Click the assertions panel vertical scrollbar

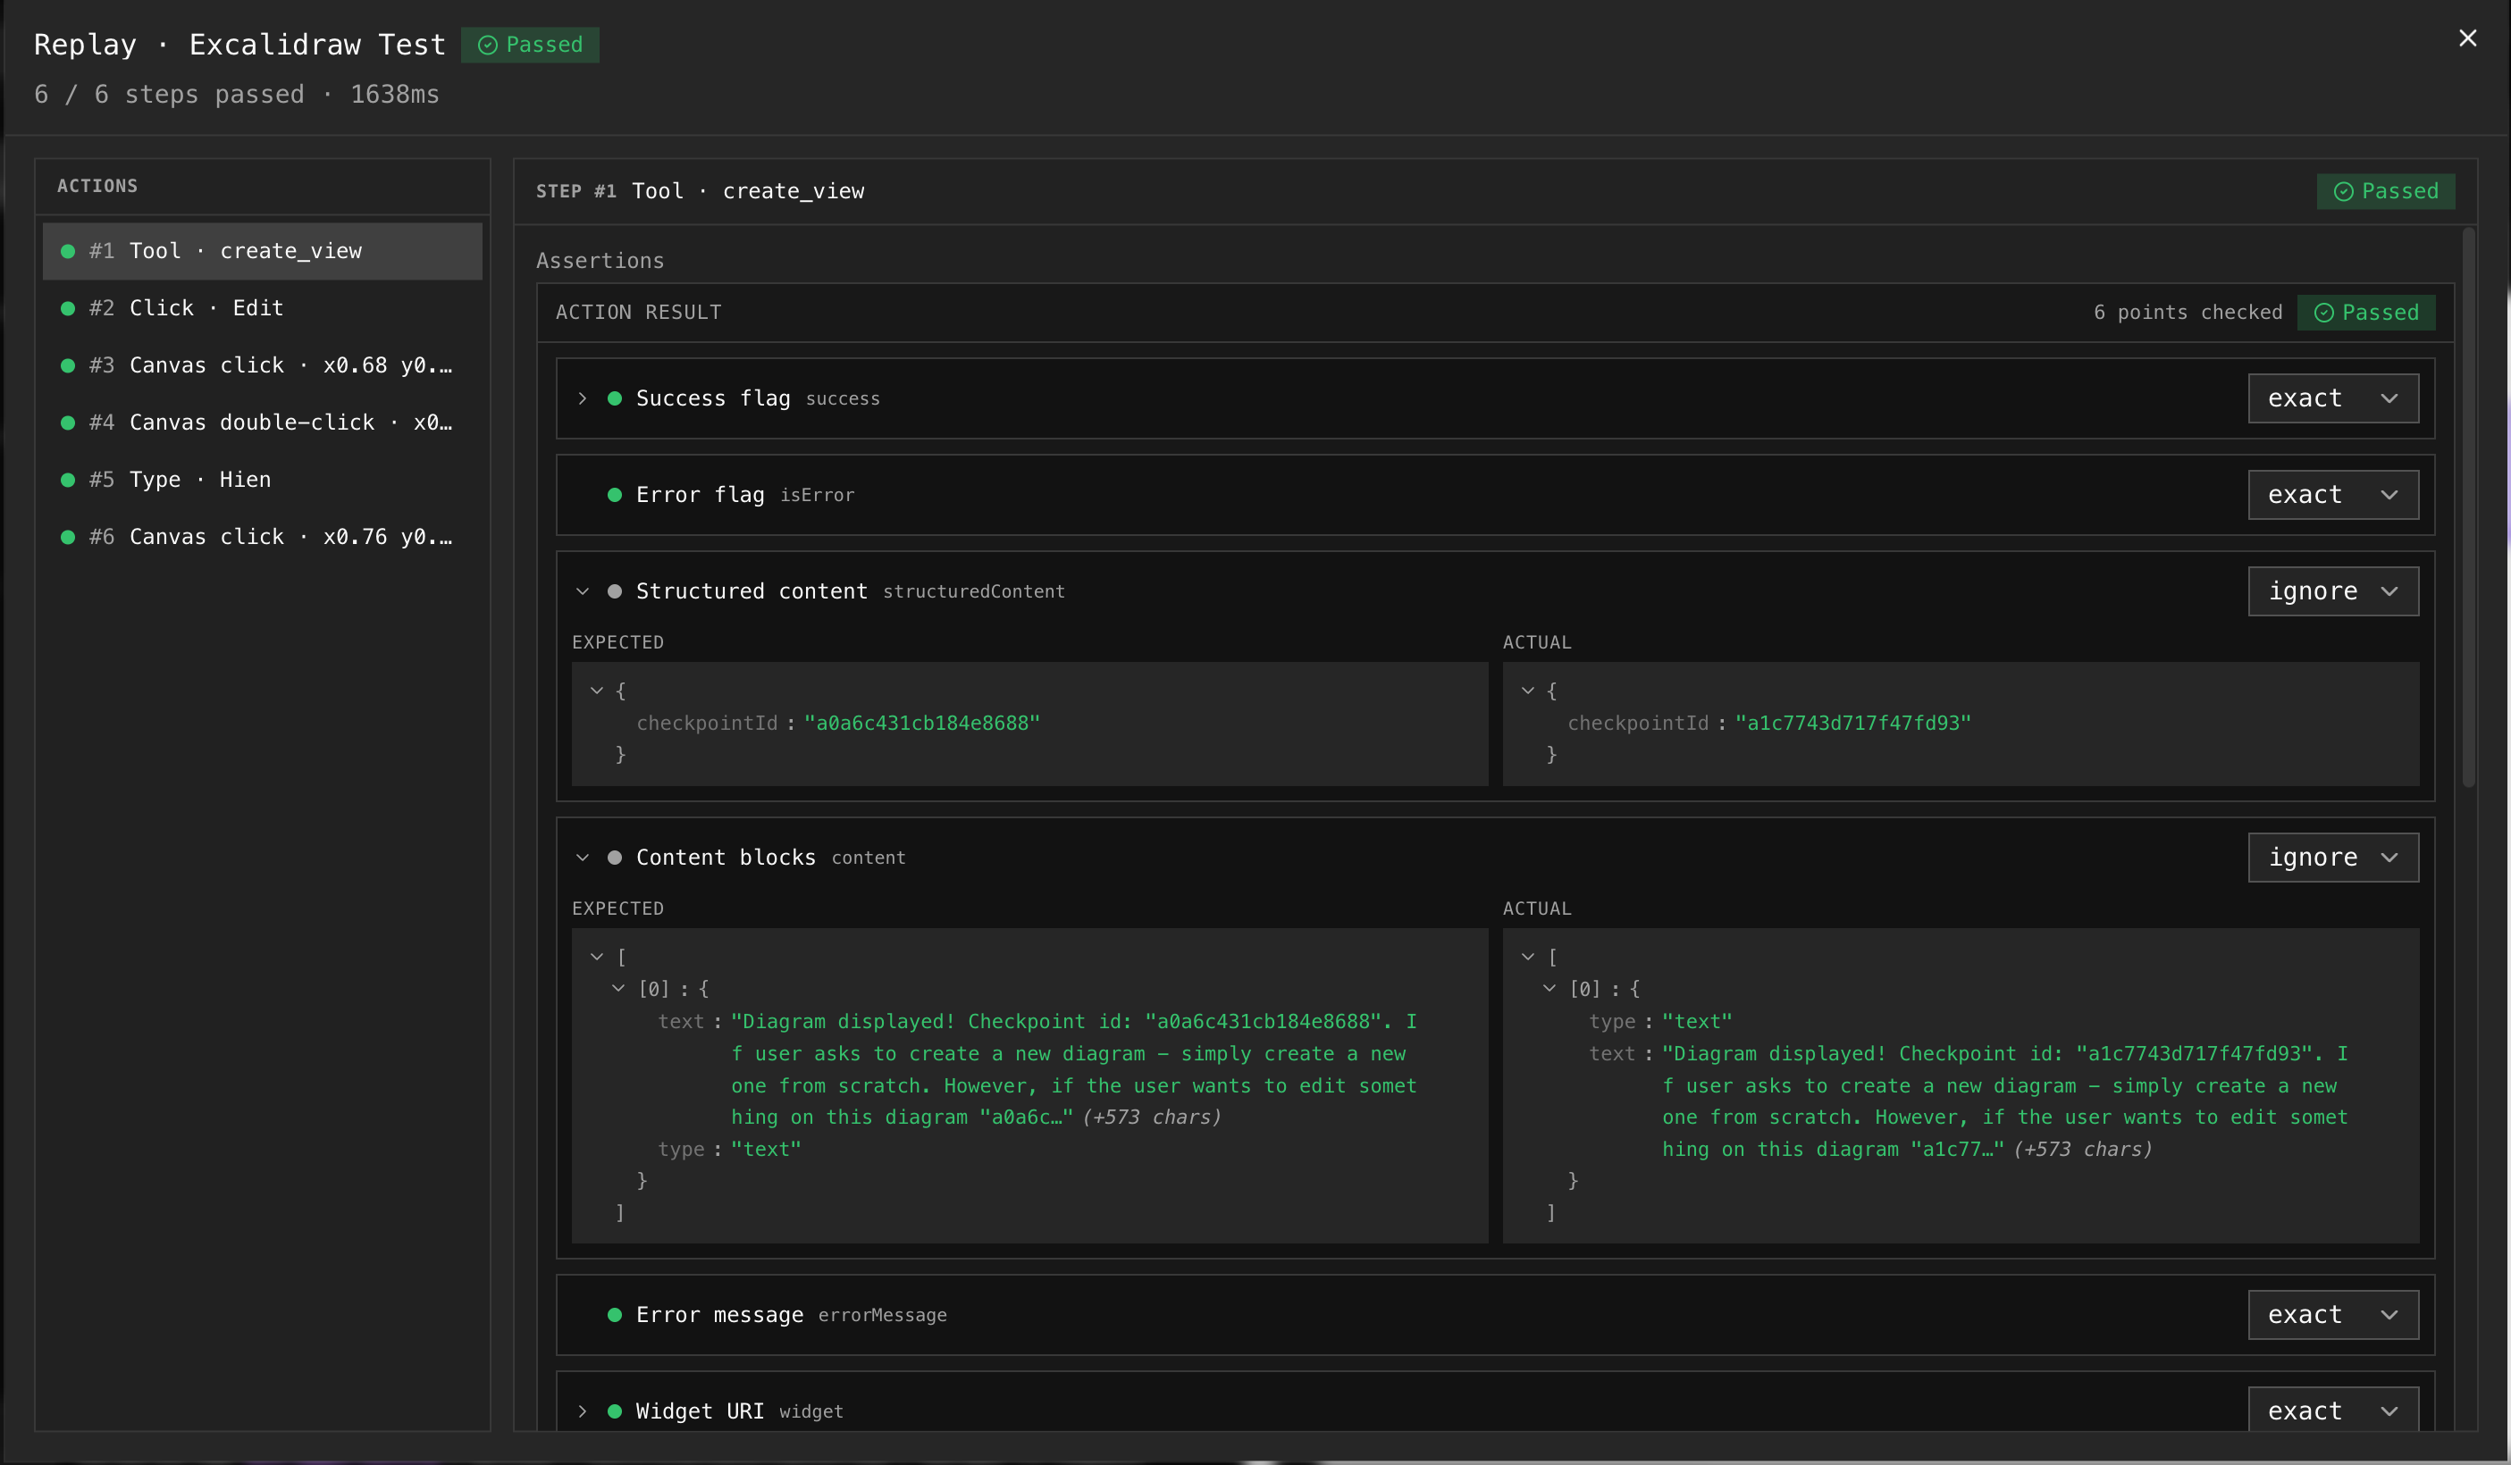tap(2468, 508)
